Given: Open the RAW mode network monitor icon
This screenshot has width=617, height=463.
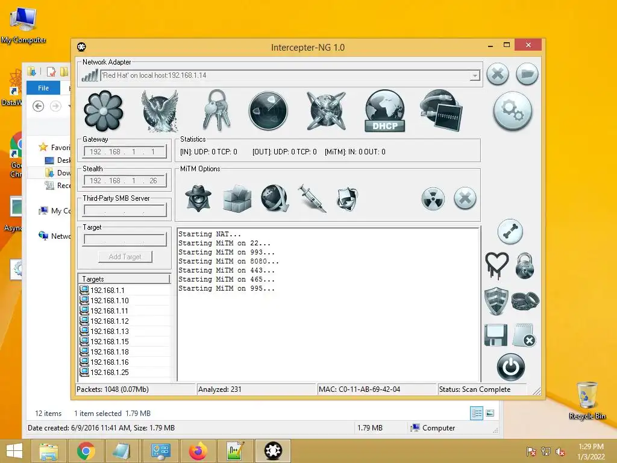Looking at the screenshot, I should [440, 111].
